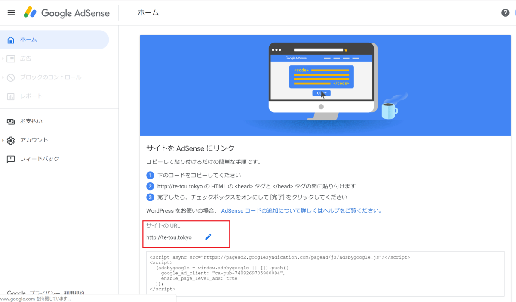Click the Google AdSense logo
Viewport: 516px width, 302px height.
[x=67, y=13]
